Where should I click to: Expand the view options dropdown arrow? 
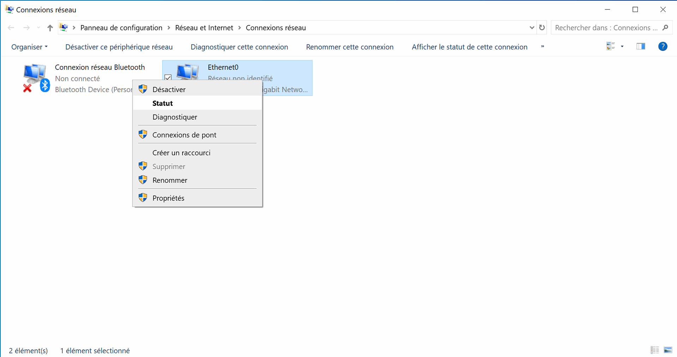622,47
